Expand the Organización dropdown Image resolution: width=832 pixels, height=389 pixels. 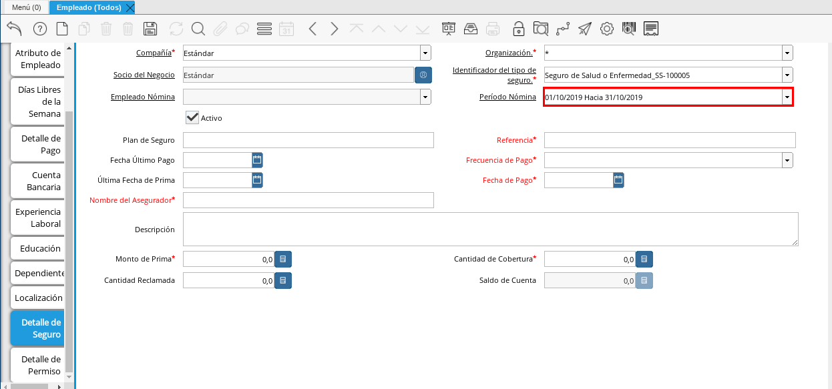tap(787, 53)
